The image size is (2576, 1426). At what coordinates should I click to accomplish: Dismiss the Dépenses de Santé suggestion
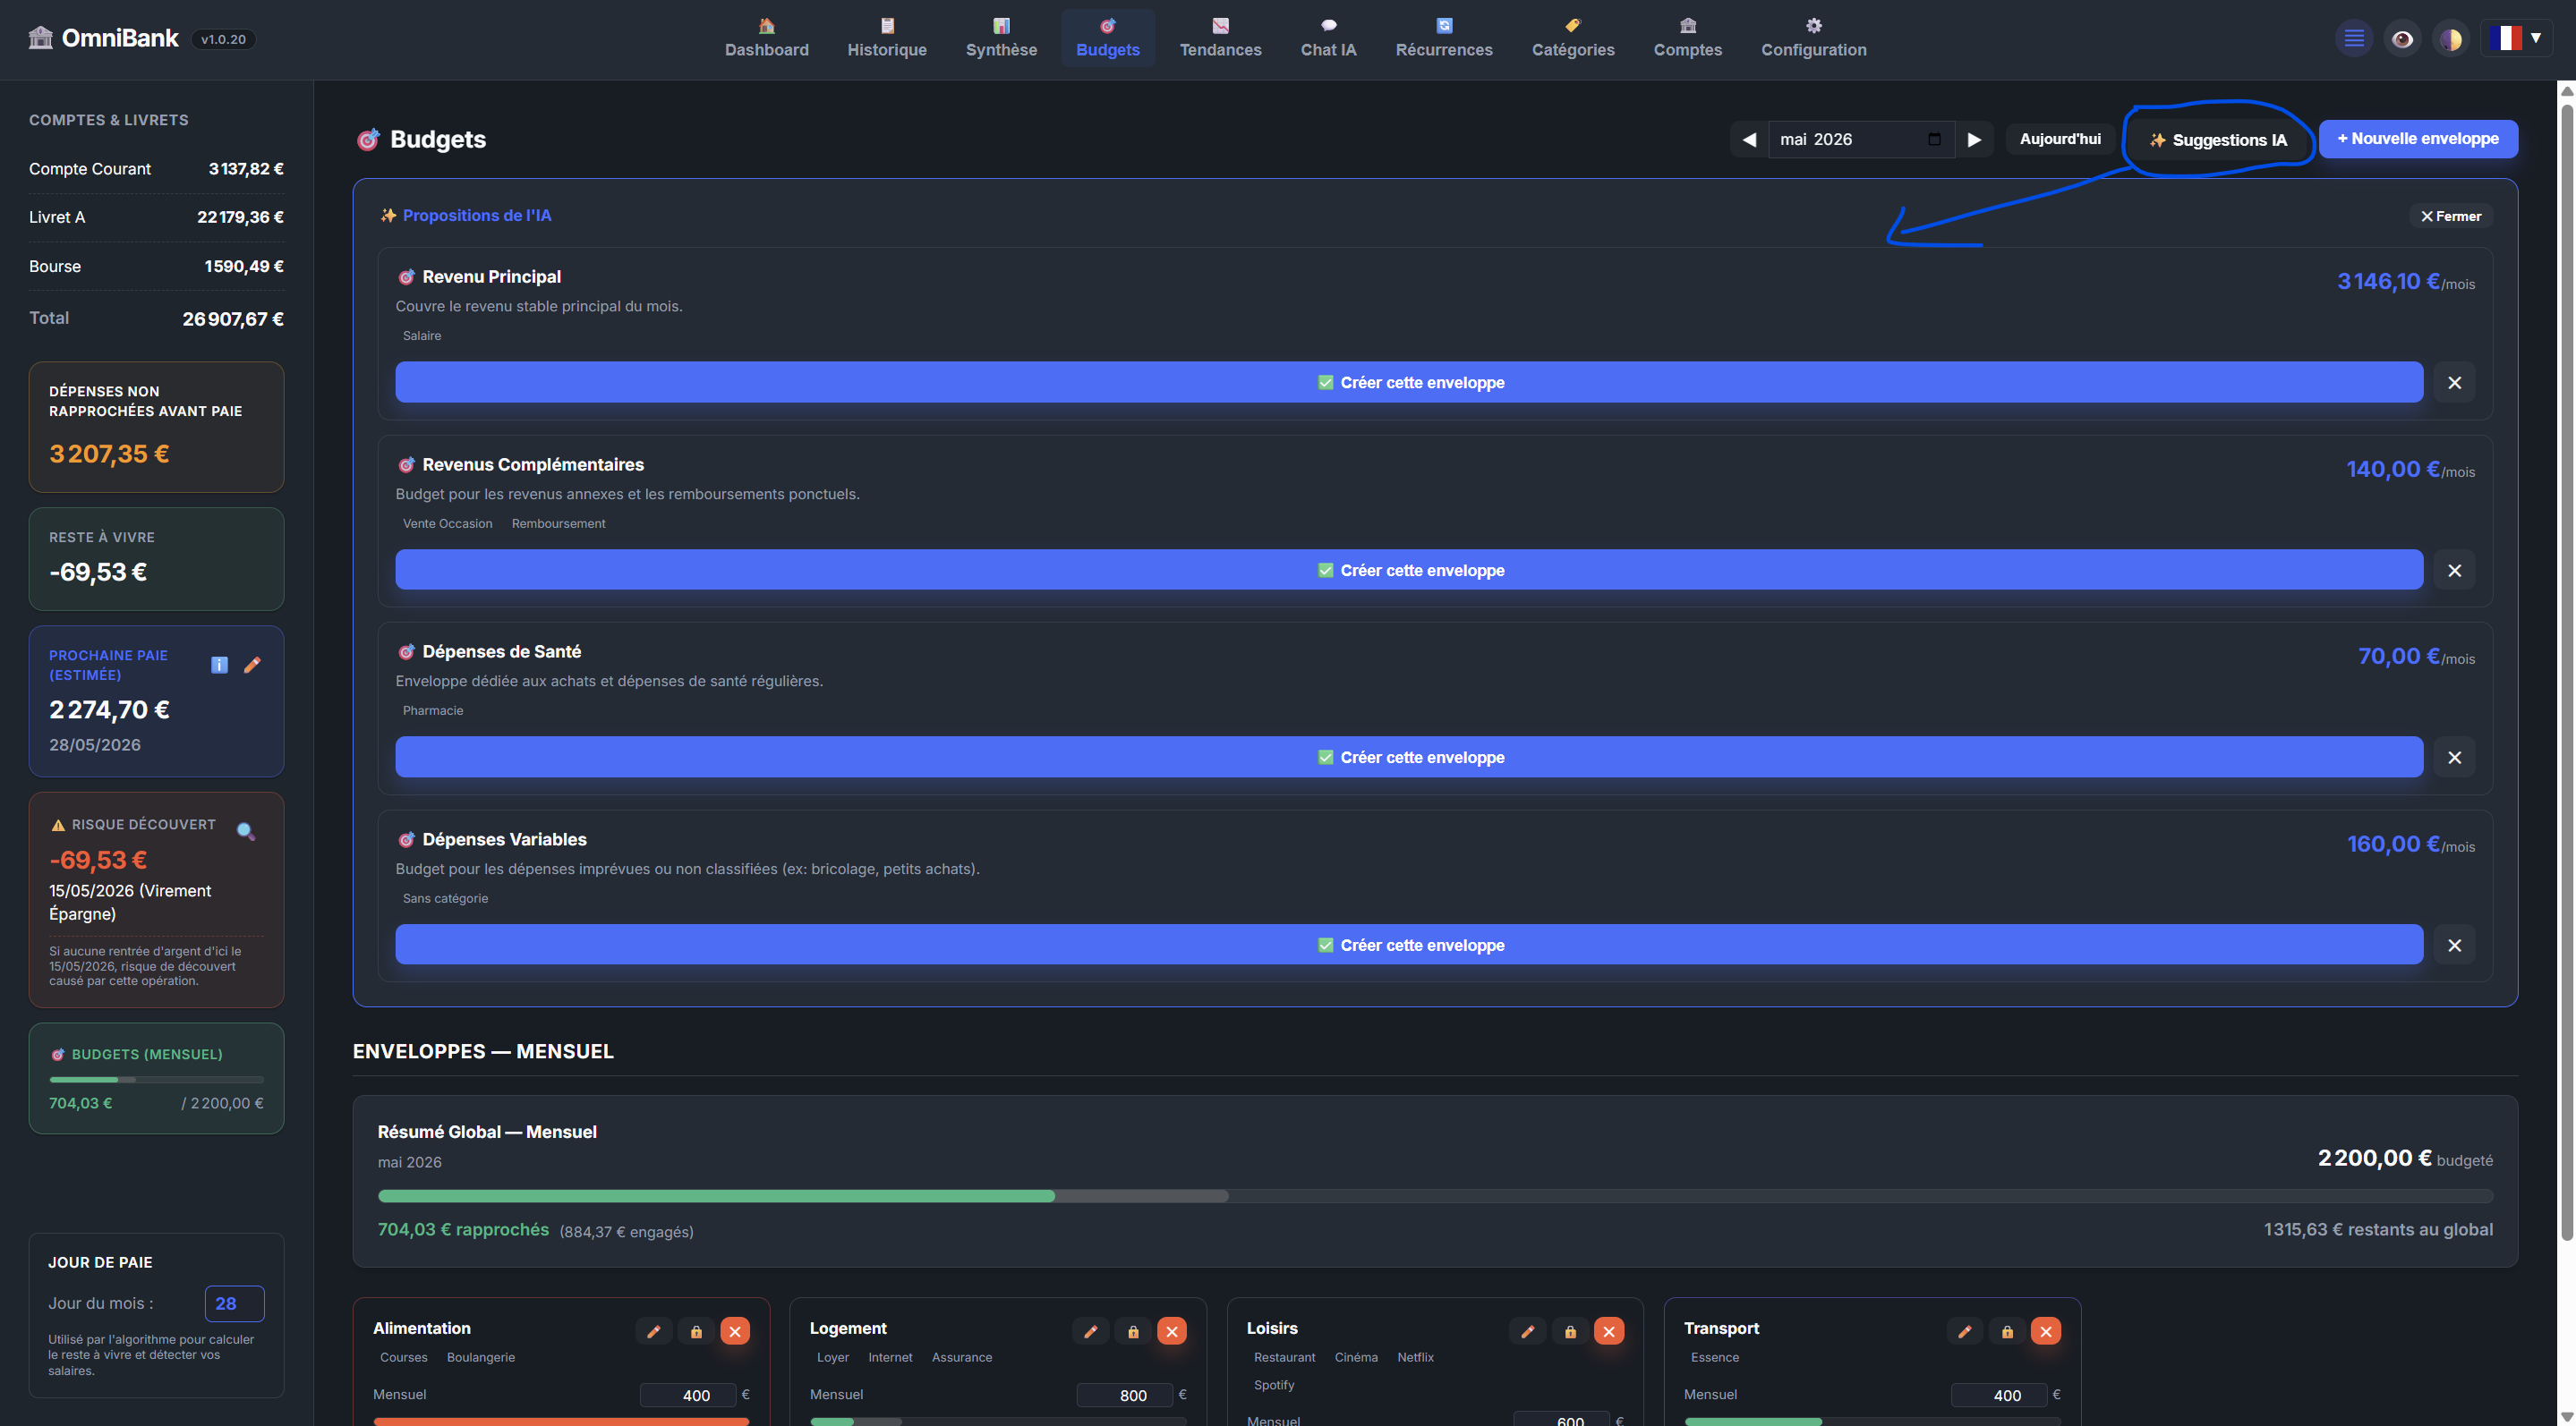2454,757
